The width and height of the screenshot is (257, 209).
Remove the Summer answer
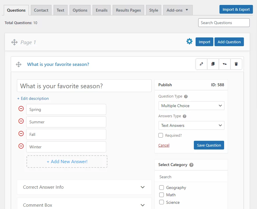coord(21,121)
